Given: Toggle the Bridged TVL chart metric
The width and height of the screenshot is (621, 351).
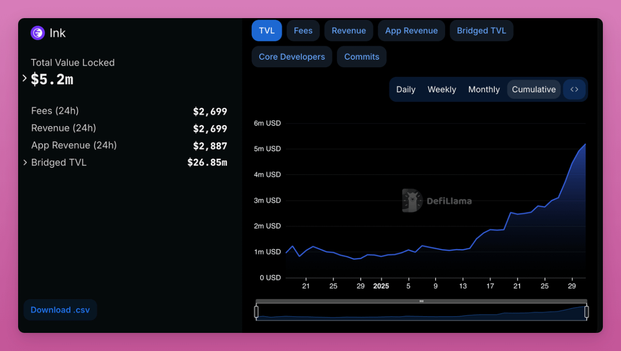Looking at the screenshot, I should pos(481,31).
